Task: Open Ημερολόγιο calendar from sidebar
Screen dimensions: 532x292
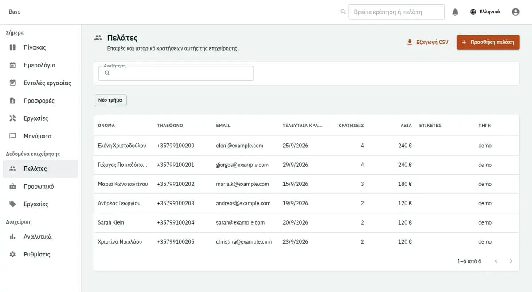Action: point(40,65)
